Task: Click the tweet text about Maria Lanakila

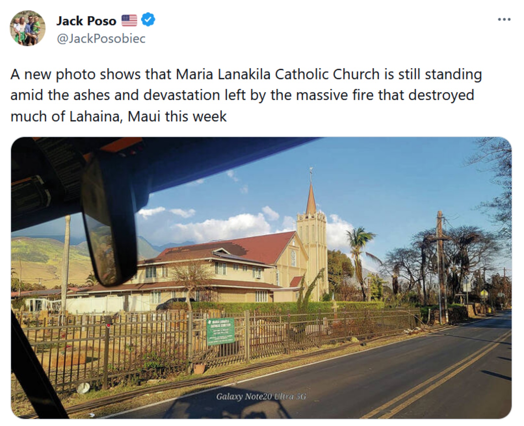Action: point(246,95)
